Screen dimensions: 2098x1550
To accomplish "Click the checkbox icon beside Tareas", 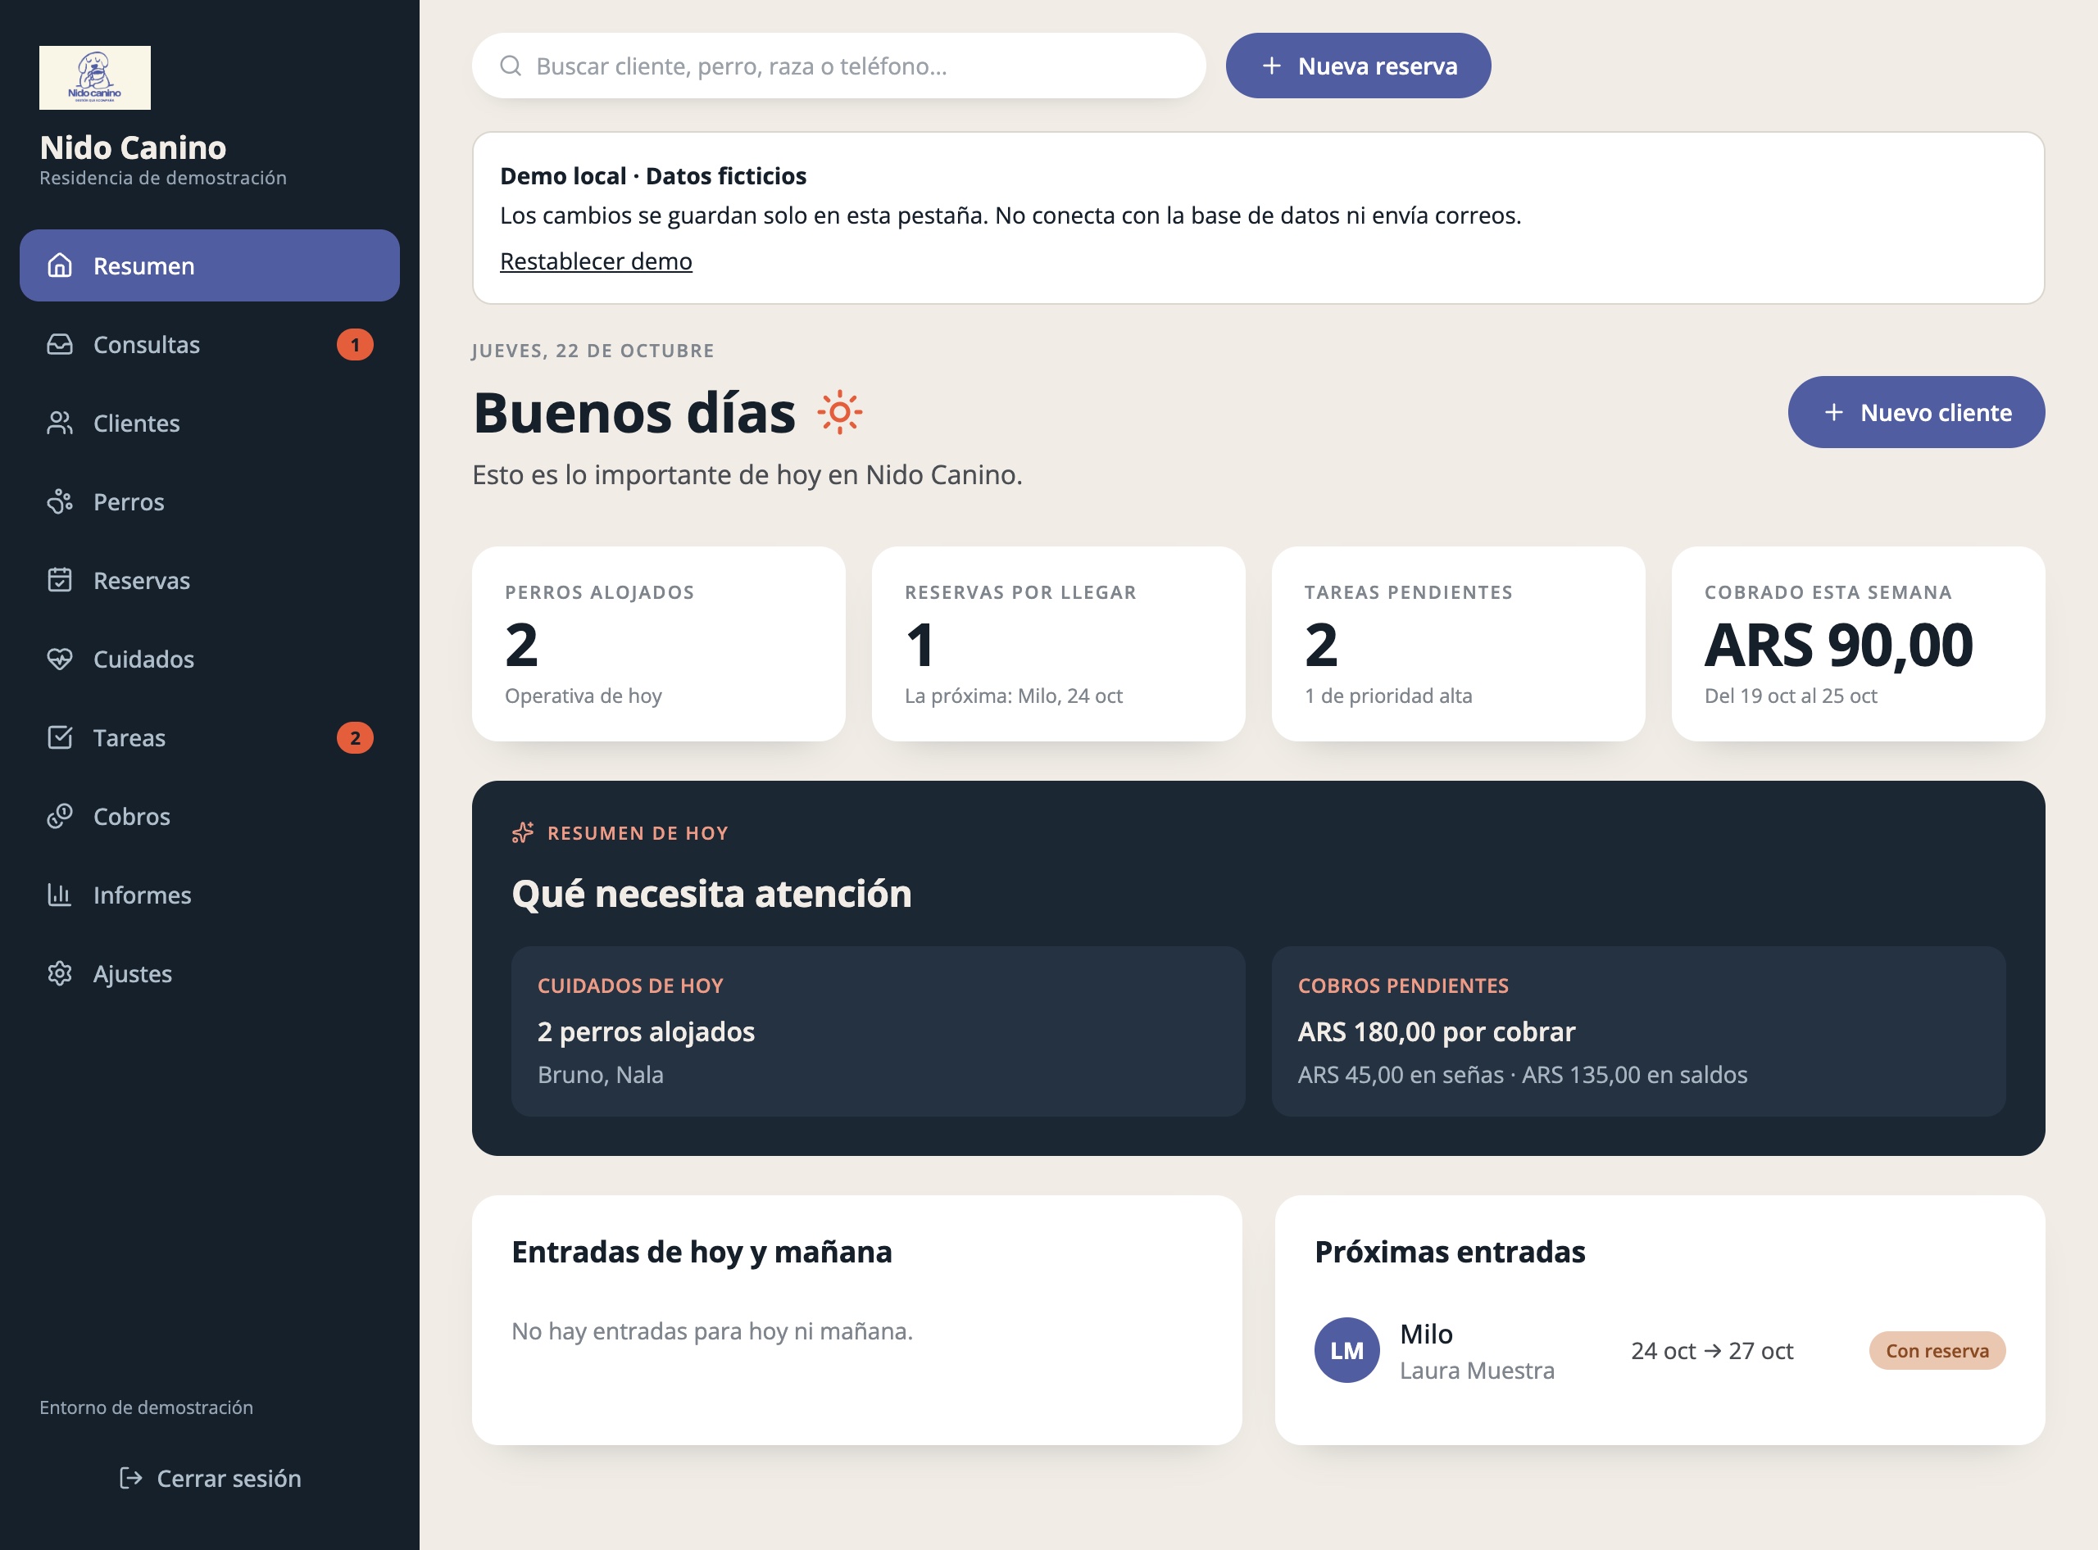I will click(x=59, y=737).
